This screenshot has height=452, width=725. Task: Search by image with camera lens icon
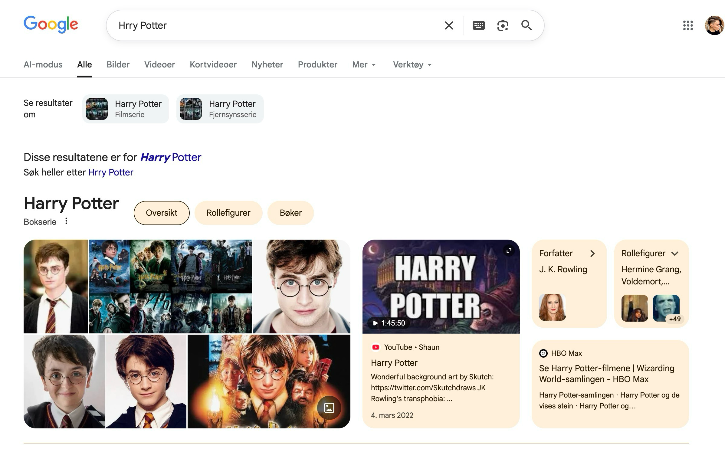click(503, 25)
